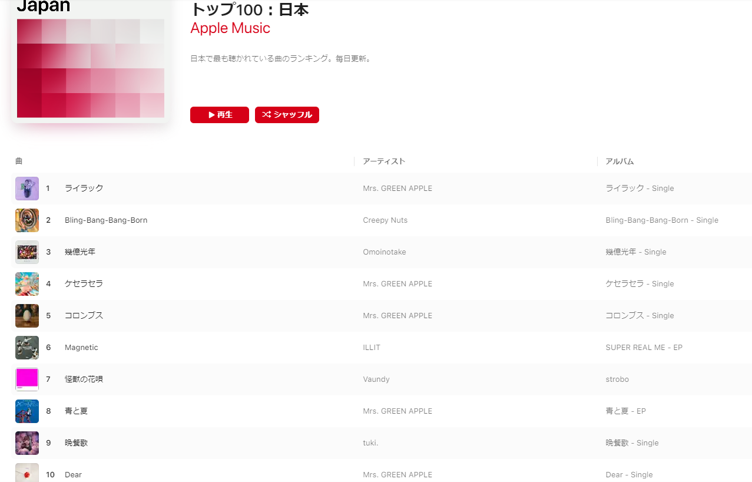Open artist ILLIT
The width and height of the screenshot is (752, 482).
(x=372, y=348)
